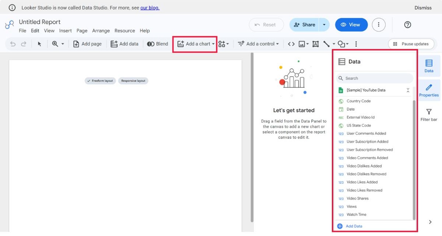The image size is (442, 236).
Task: Click the redo arrow icon
Action: (24, 44)
